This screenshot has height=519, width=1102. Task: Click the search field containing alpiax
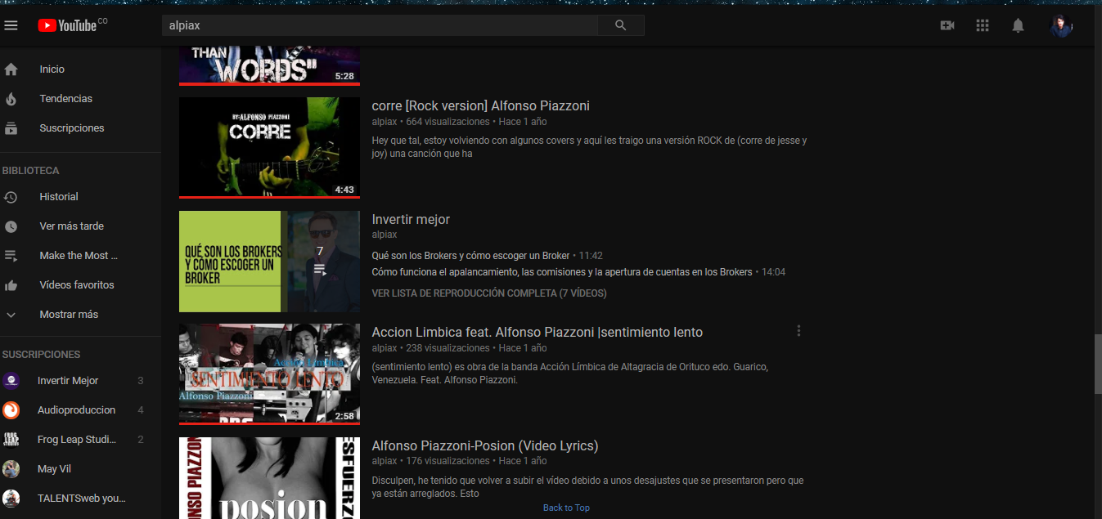coord(379,25)
